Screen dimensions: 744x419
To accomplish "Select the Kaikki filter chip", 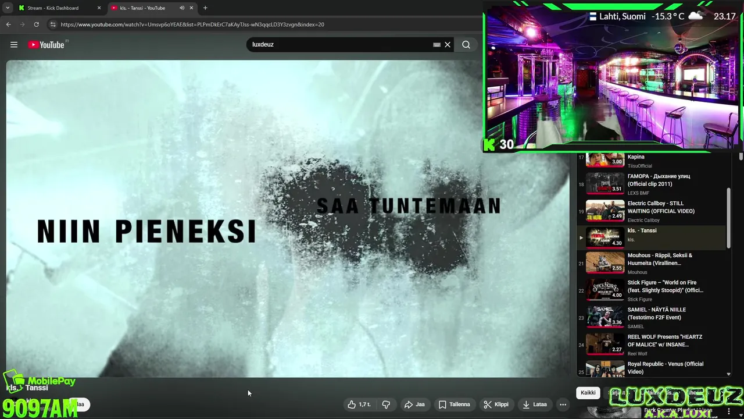I will (x=588, y=393).
